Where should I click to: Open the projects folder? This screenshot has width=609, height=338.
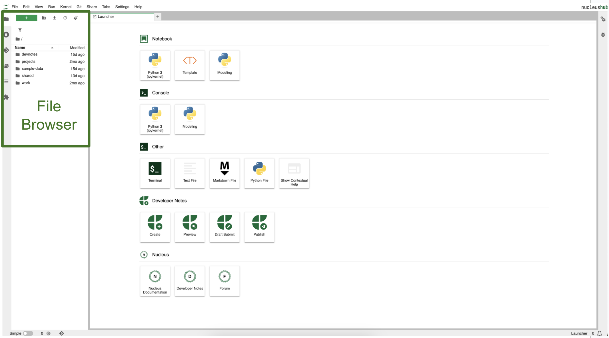tap(50, 61)
